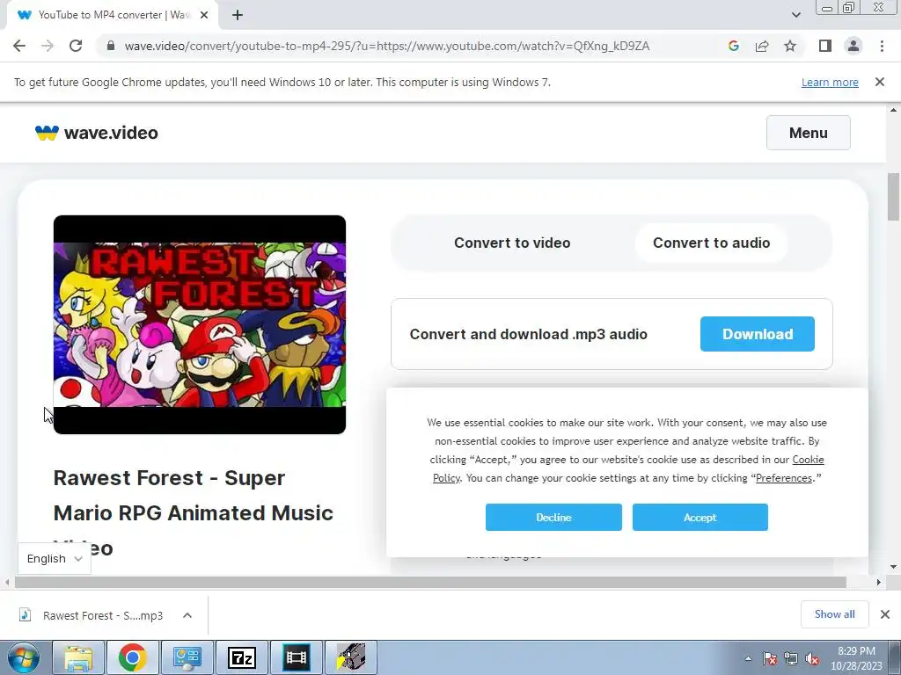This screenshot has width=901, height=675.
Task: Click the volume muted tray icon
Action: pyautogui.click(x=812, y=658)
